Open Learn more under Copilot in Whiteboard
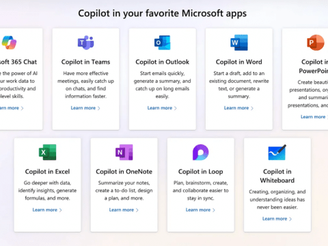This screenshot has height=246, width=328. (277, 219)
